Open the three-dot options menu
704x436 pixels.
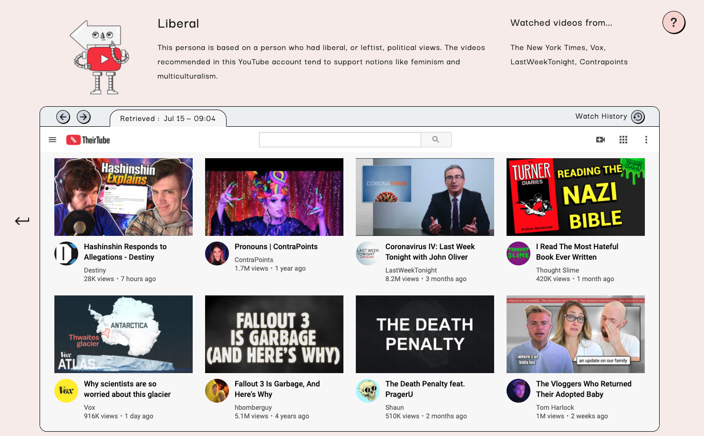[646, 139]
